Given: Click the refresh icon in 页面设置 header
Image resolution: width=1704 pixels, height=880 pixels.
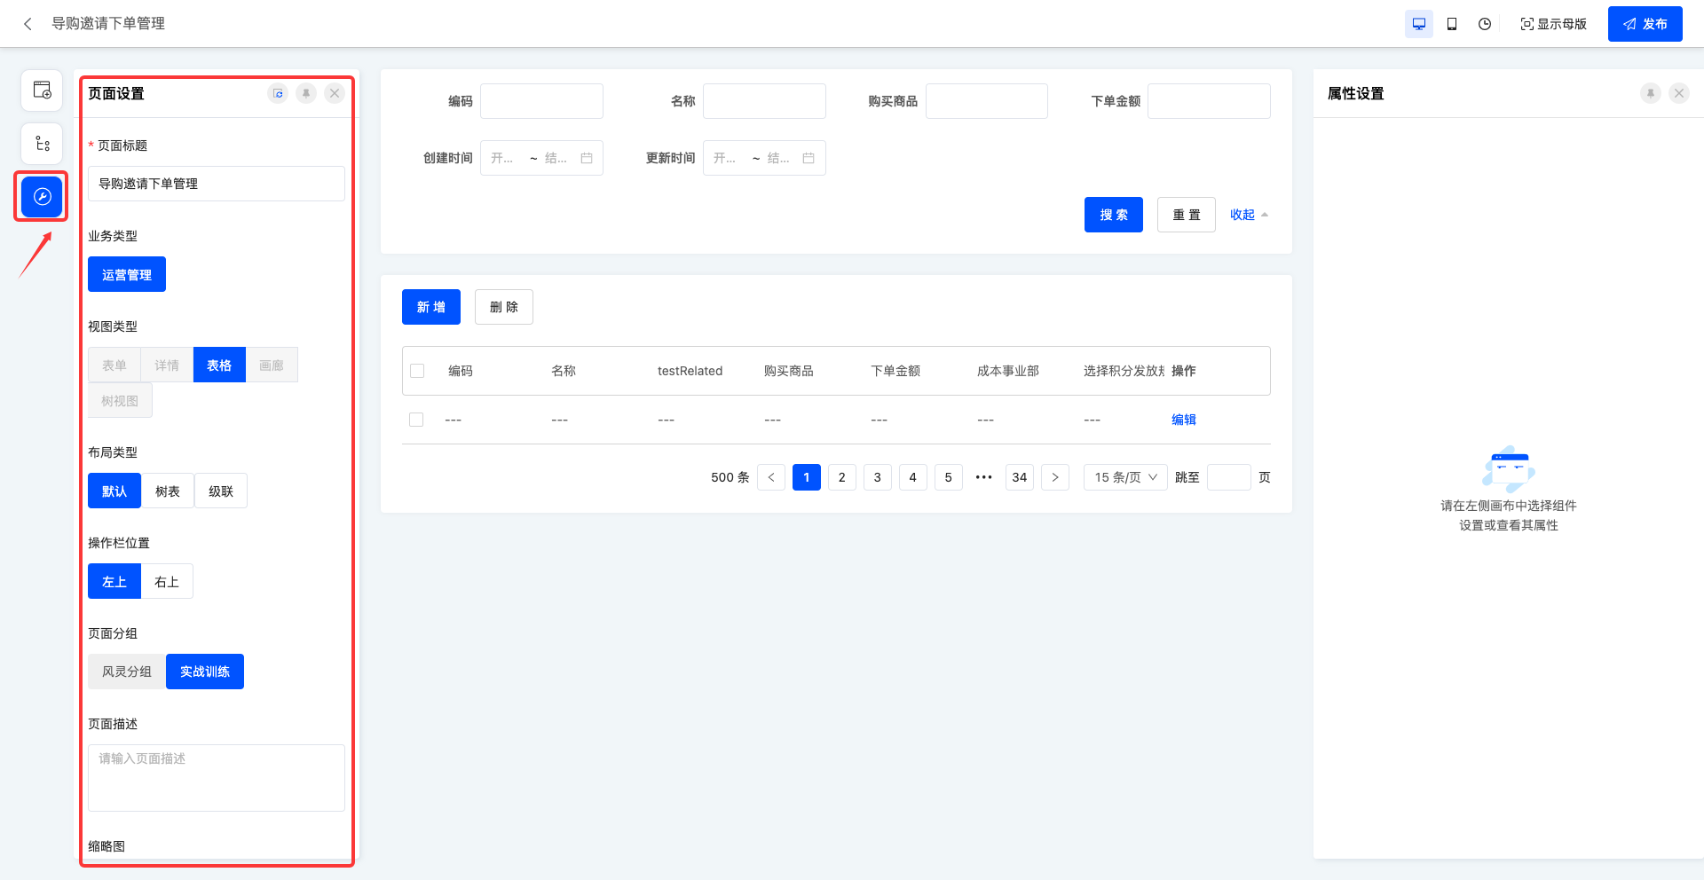Looking at the screenshot, I should click(x=278, y=93).
